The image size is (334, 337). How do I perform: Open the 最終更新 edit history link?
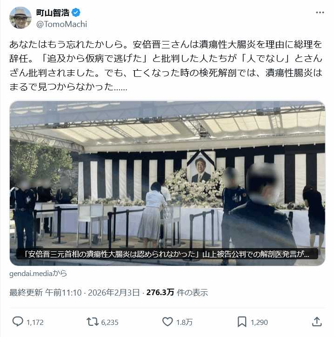pyautogui.click(x=26, y=292)
